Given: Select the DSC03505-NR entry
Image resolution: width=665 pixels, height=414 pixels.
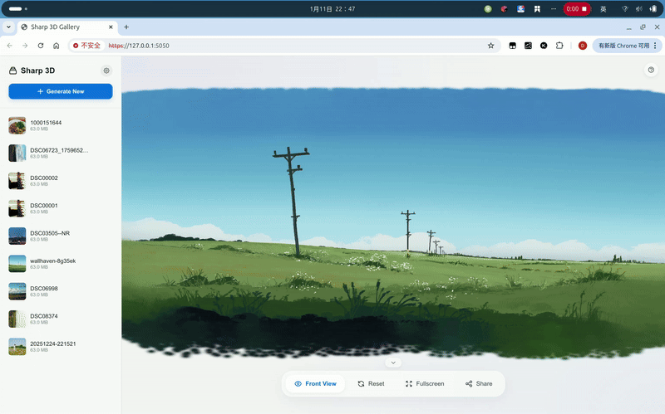Looking at the screenshot, I should coord(61,236).
